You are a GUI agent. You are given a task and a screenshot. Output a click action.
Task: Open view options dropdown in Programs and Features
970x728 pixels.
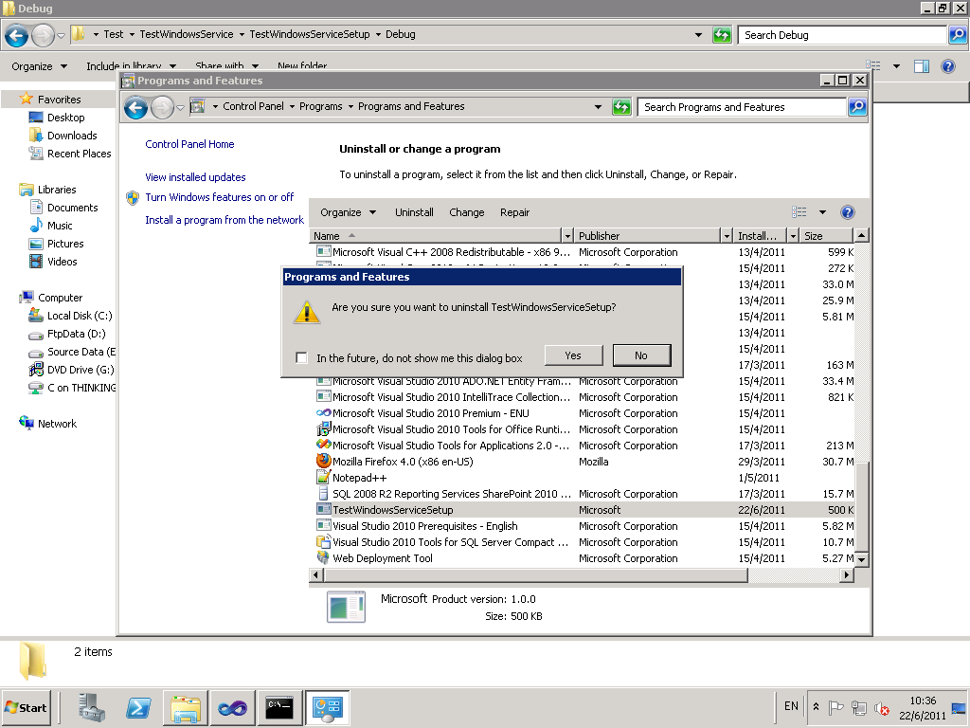coord(823,212)
